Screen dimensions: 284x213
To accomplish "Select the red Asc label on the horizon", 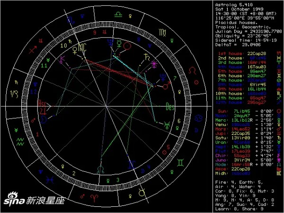I will pyautogui.click(x=42, y=104).
